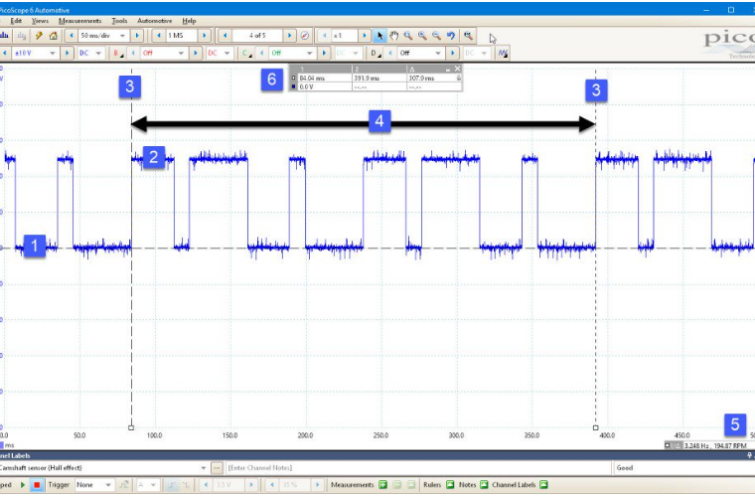Click the zoom in magnifier
Screen dimensions: 755x497
pos(422,36)
